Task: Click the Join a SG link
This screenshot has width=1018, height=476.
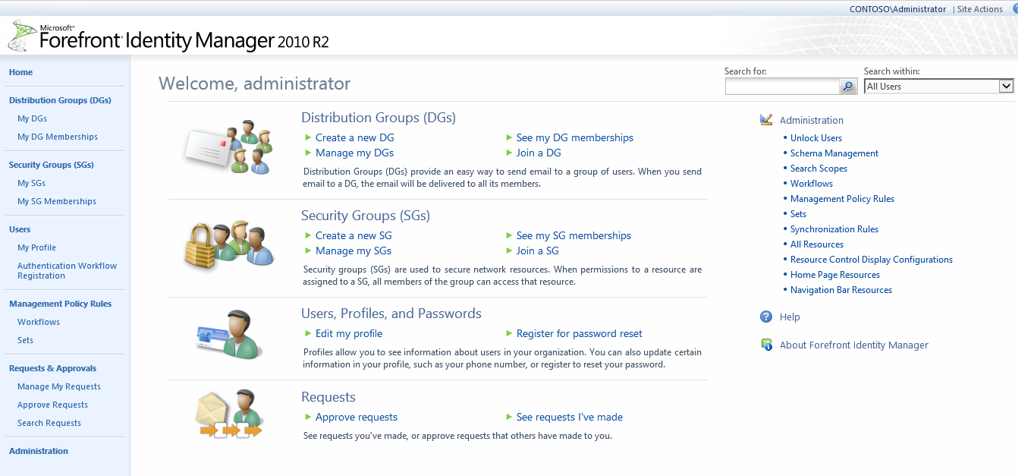Action: (x=539, y=251)
